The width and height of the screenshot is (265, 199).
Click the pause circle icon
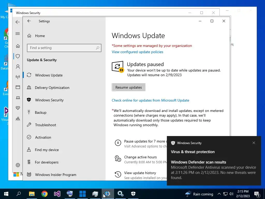[x=118, y=143]
